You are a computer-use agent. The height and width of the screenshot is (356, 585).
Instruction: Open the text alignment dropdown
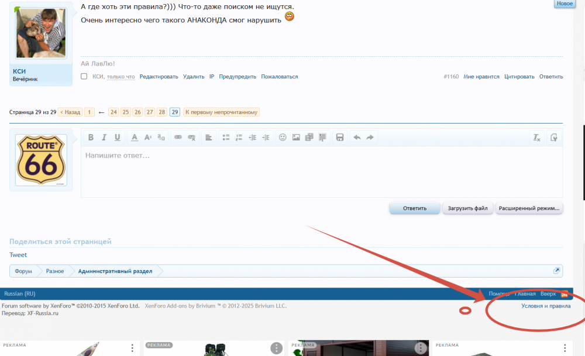(x=208, y=138)
